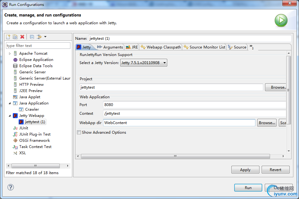Show the hidden tabs overflow list
Viewport: 299px width, 199px height.
pos(252,47)
